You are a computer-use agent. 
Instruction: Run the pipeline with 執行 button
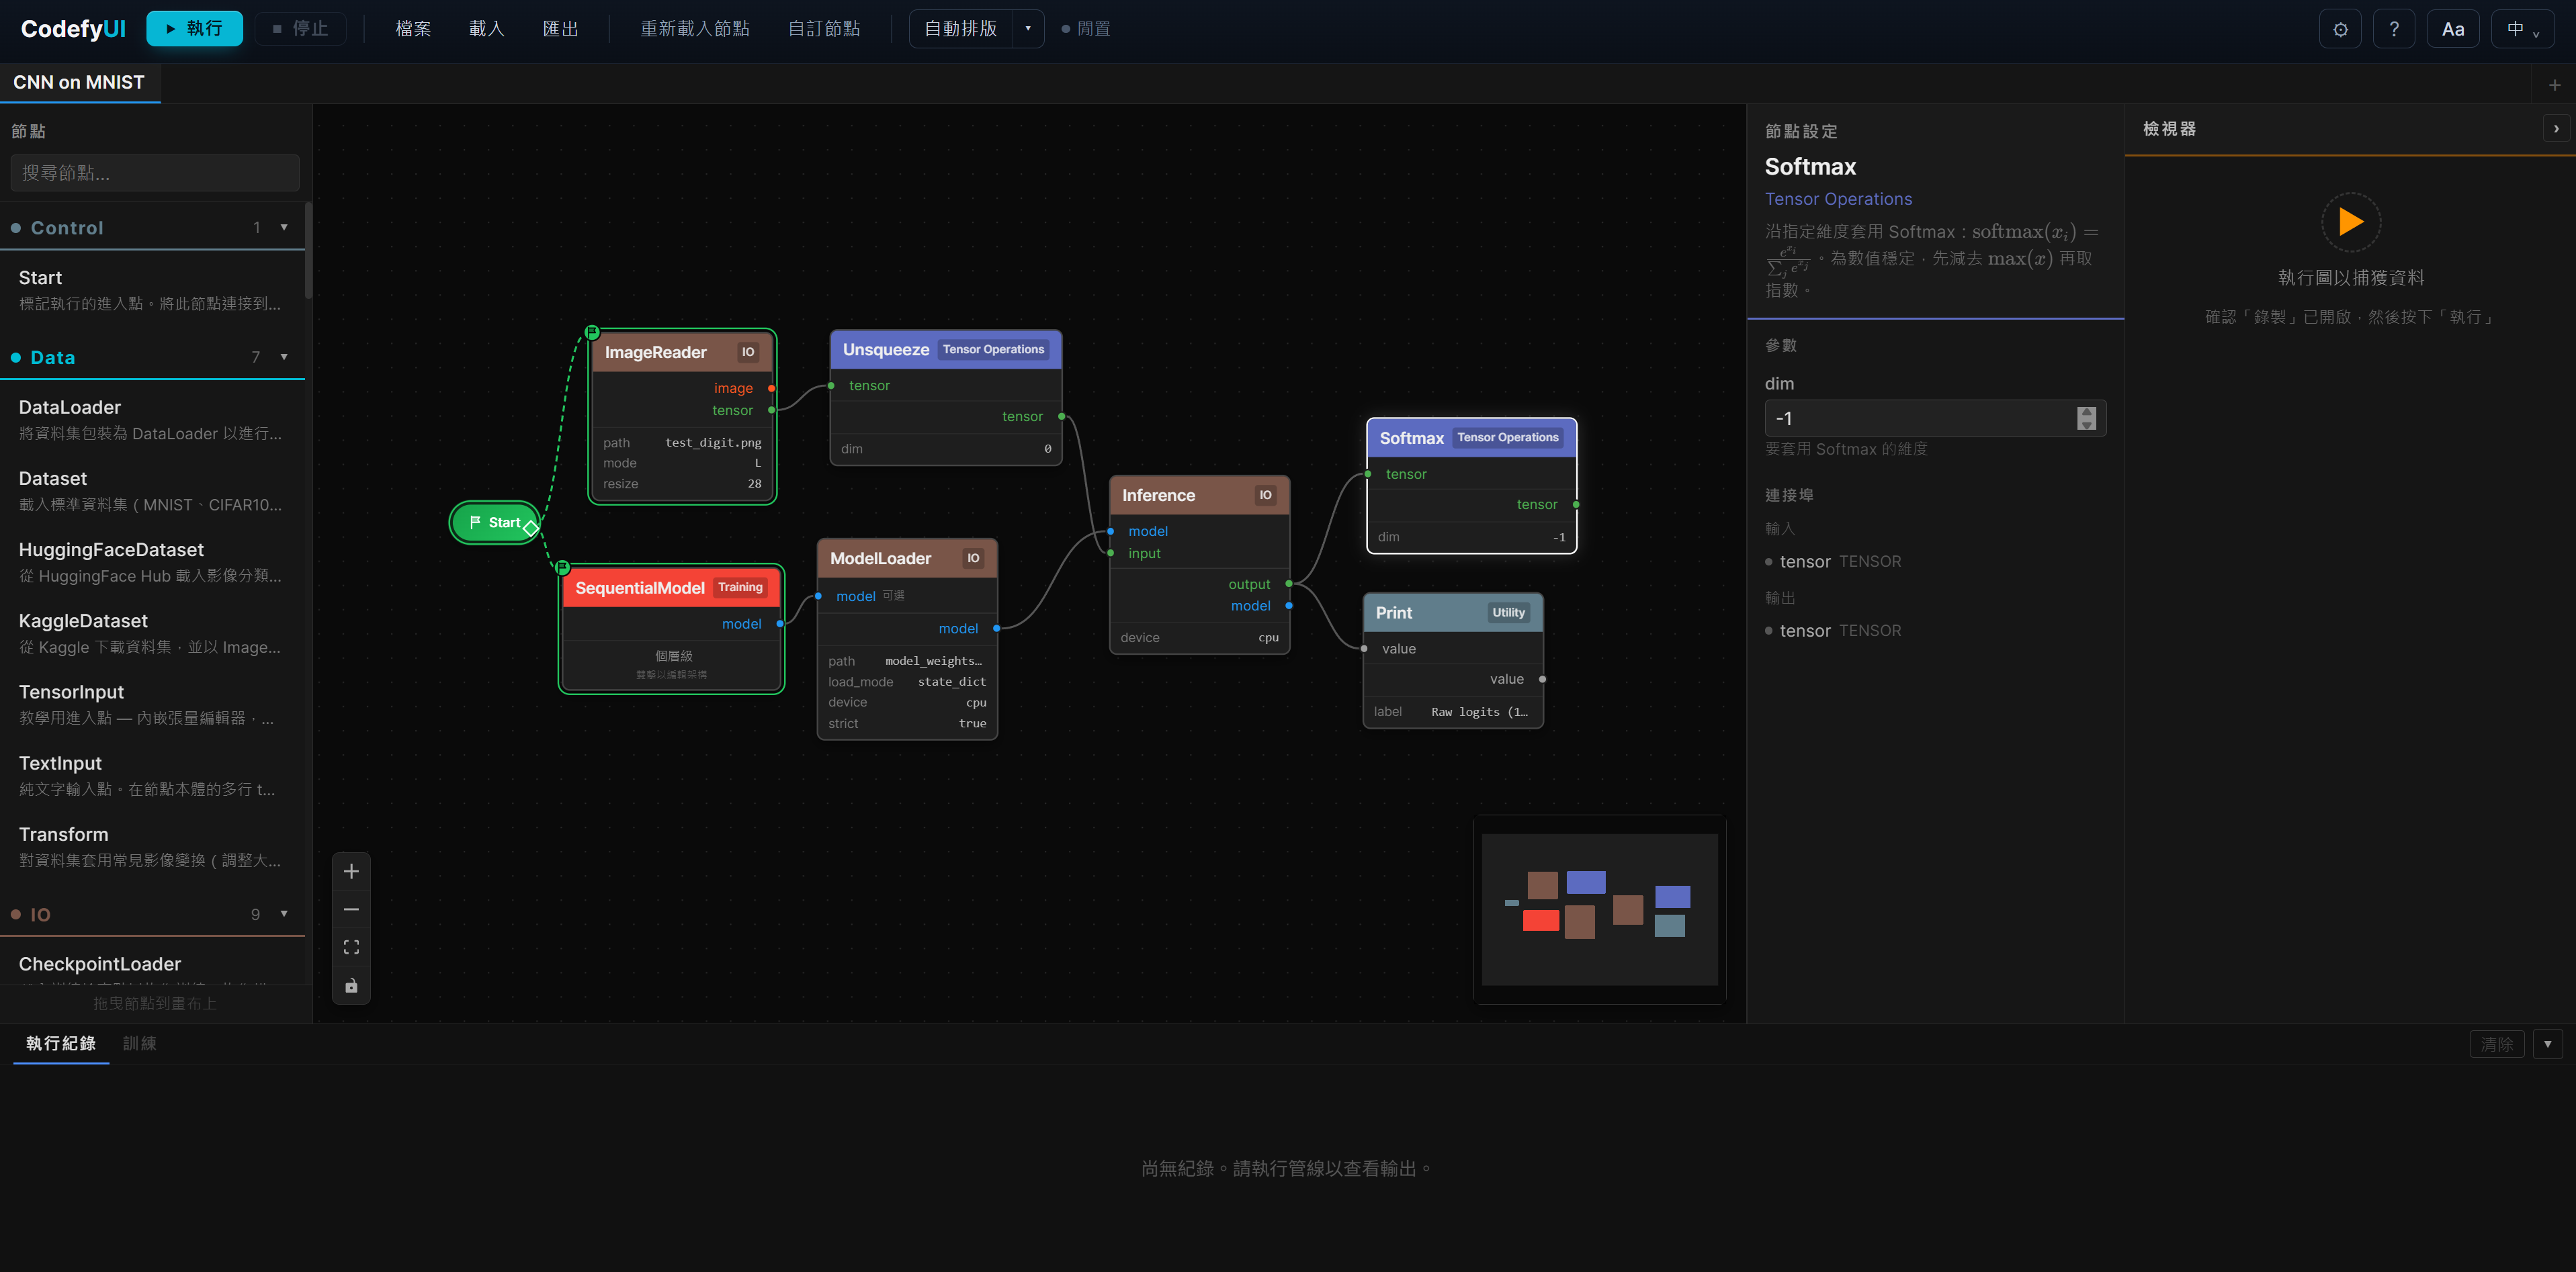(x=194, y=28)
